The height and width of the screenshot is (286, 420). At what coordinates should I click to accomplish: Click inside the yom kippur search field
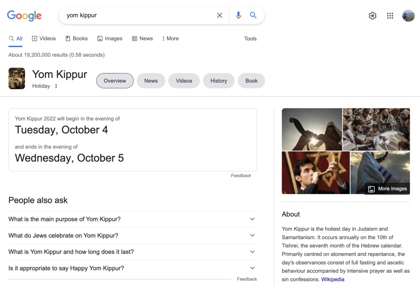click(139, 15)
